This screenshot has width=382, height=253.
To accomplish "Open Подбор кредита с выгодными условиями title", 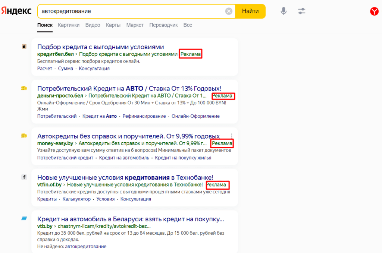I will point(100,47).
